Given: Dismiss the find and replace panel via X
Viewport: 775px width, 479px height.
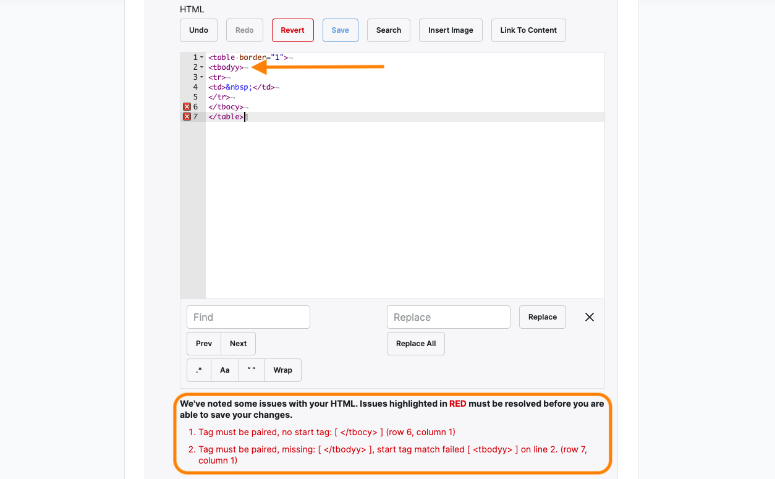Looking at the screenshot, I should tap(589, 316).
